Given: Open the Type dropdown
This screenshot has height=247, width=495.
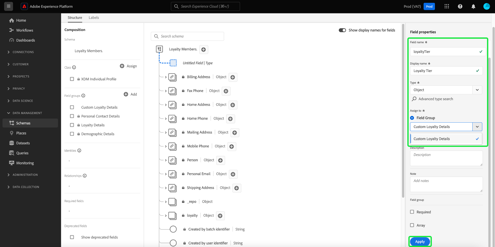Looking at the screenshot, I should [x=477, y=90].
